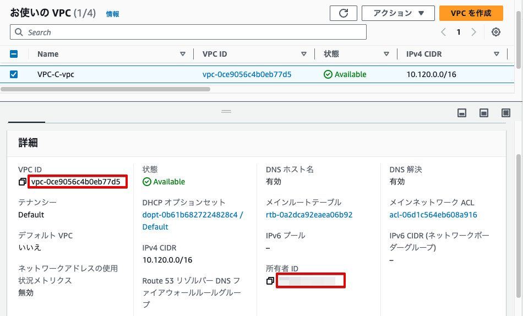Go to the next page arrow
The width and height of the screenshot is (523, 316).
473,32
